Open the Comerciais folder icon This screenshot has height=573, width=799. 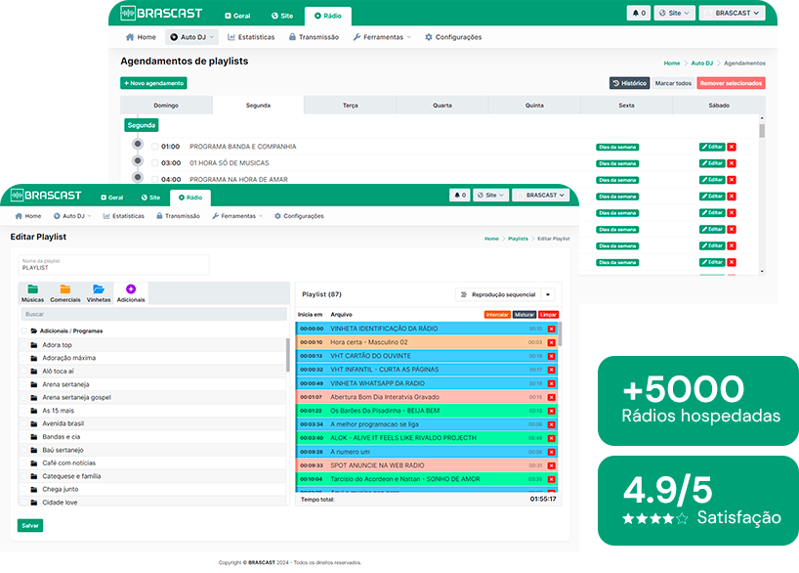65,289
